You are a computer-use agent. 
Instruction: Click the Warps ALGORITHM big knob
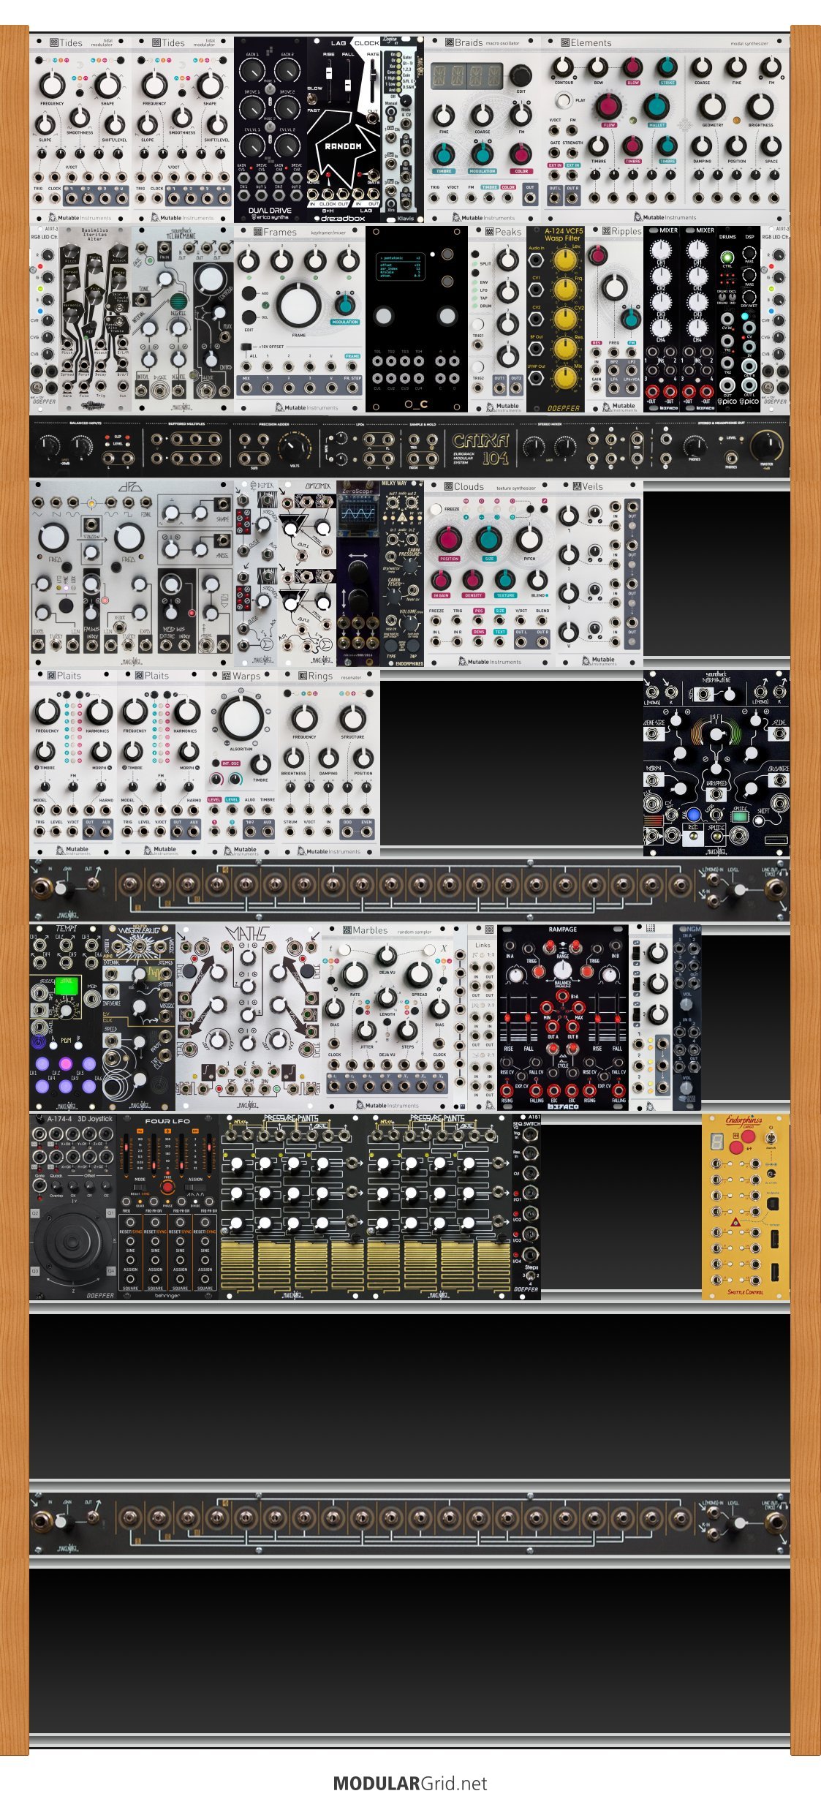pyautogui.click(x=240, y=719)
